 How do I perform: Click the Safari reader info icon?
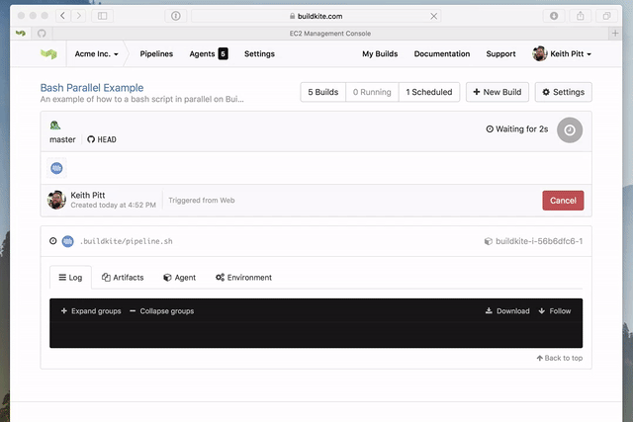(176, 16)
